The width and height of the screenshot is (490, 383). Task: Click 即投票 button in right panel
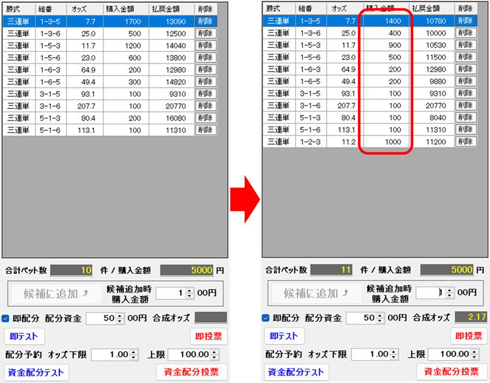(x=468, y=336)
